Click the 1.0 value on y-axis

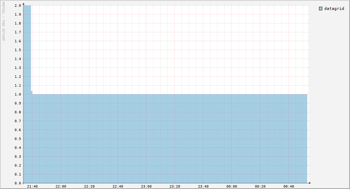pyautogui.click(x=18, y=94)
